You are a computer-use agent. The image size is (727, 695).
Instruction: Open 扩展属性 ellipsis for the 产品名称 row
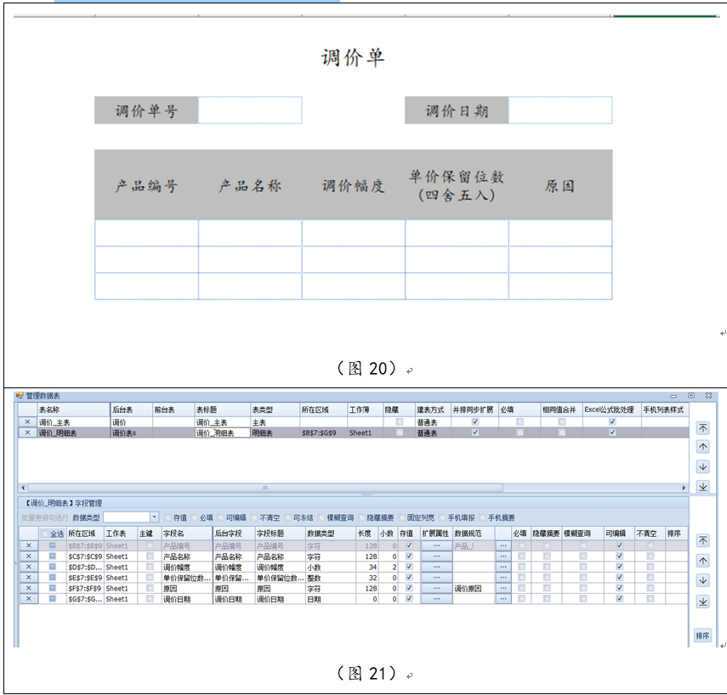click(x=436, y=557)
